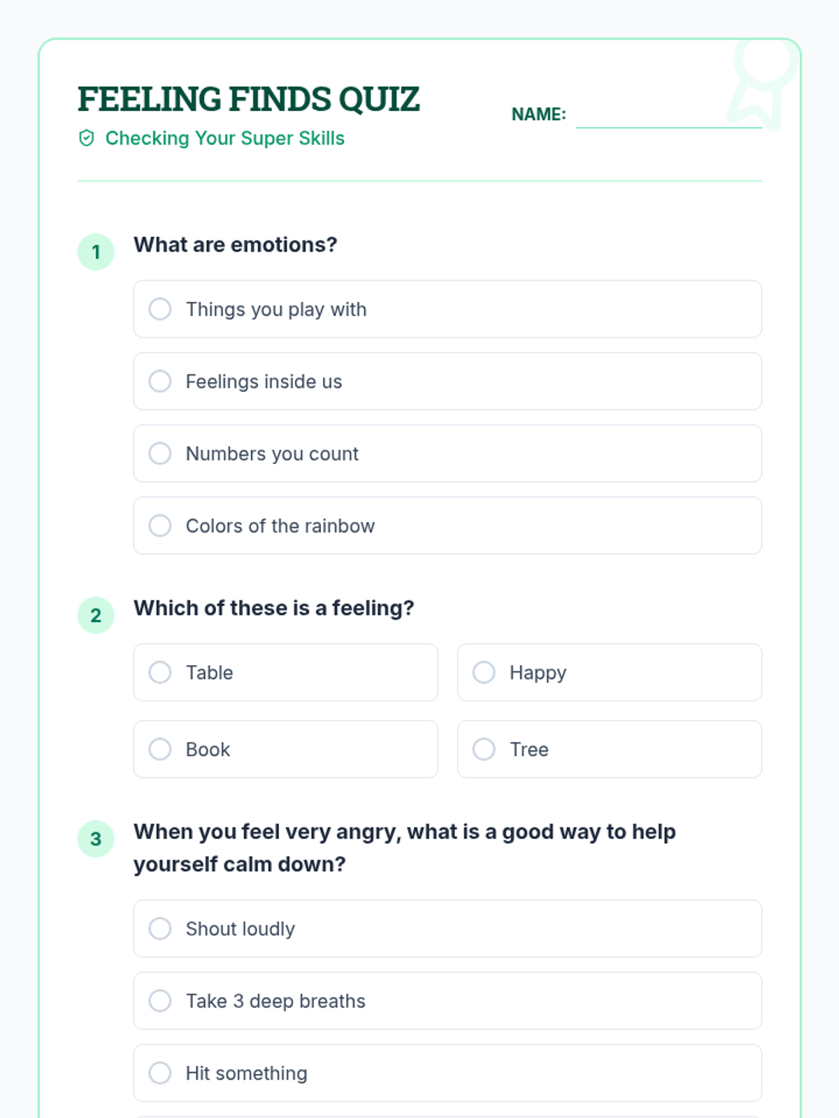The image size is (839, 1118).
Task: Click the shield check icon beside subtitle
Action: click(x=86, y=138)
